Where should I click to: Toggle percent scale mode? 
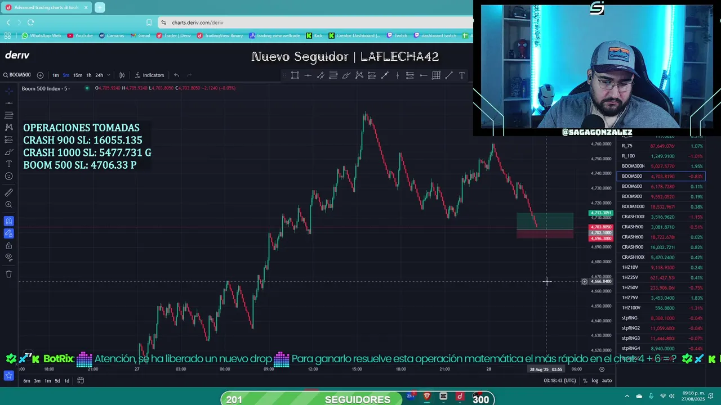pyautogui.click(x=585, y=381)
